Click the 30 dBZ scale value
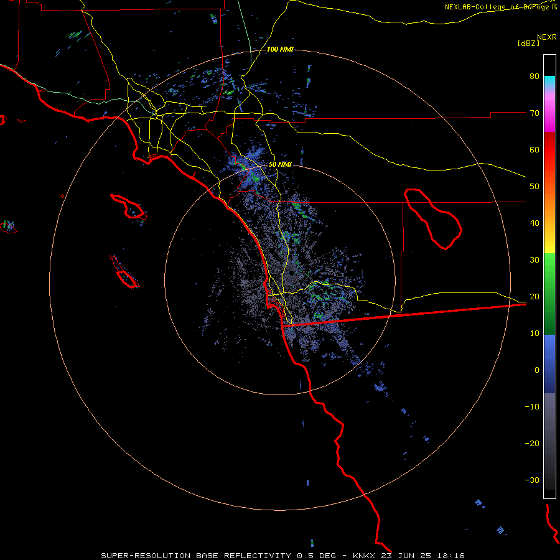The image size is (560, 560). tap(534, 260)
